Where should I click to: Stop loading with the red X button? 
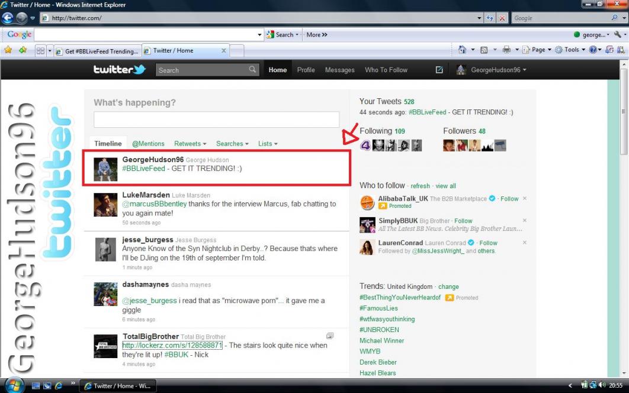pyautogui.click(x=502, y=18)
